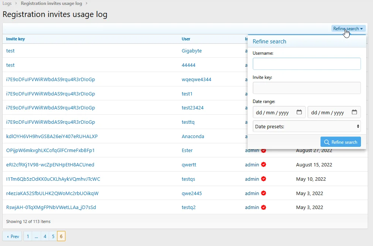
Task: Go to page 4 in pagination
Action: (45, 236)
